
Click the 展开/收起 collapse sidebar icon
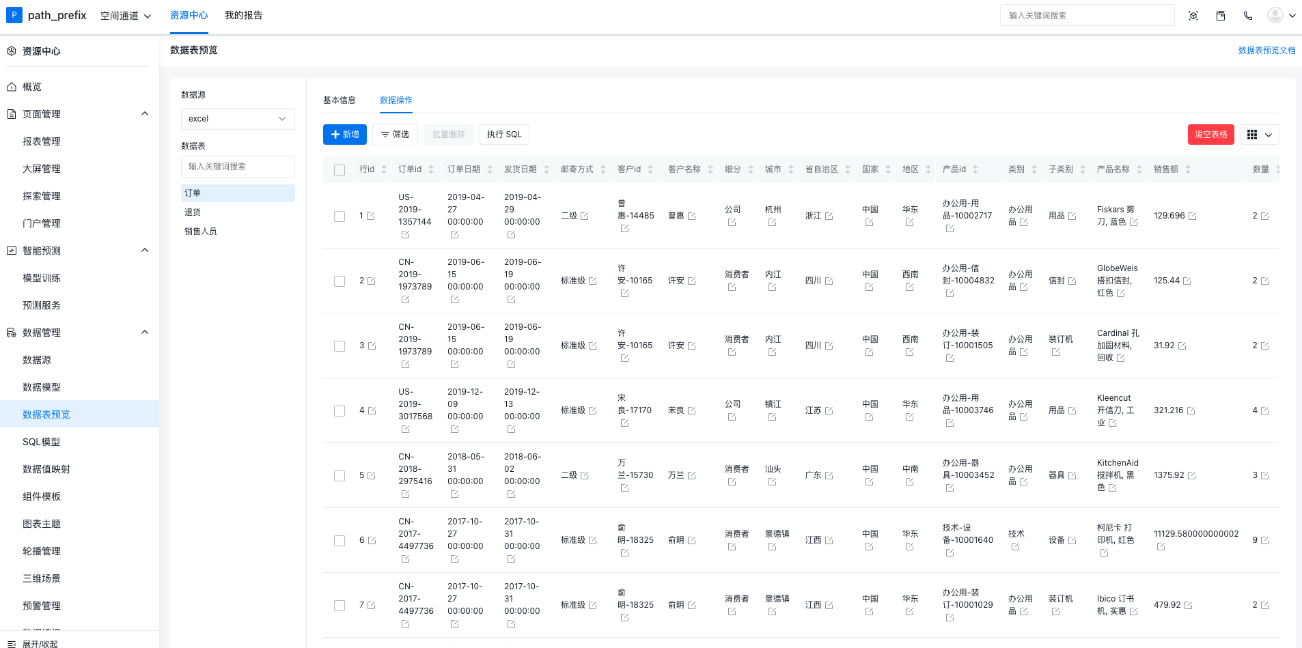point(12,644)
